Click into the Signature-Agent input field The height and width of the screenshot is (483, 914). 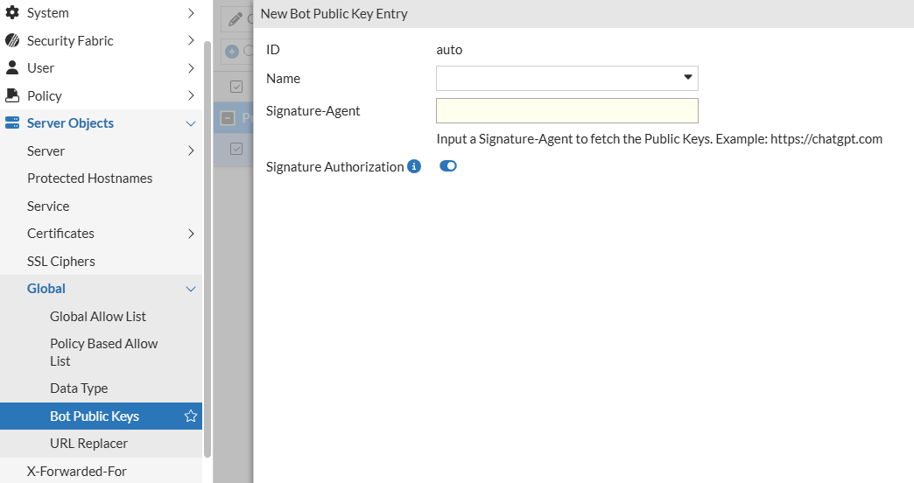pyautogui.click(x=566, y=111)
